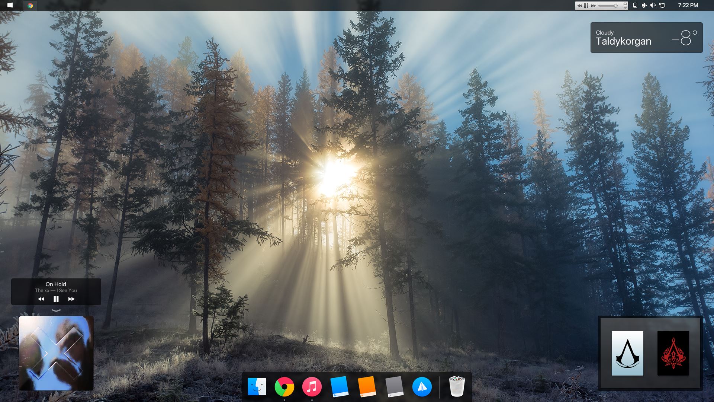This screenshot has width=714, height=402.
Task: Open iTunes music app in dock
Action: (312, 387)
